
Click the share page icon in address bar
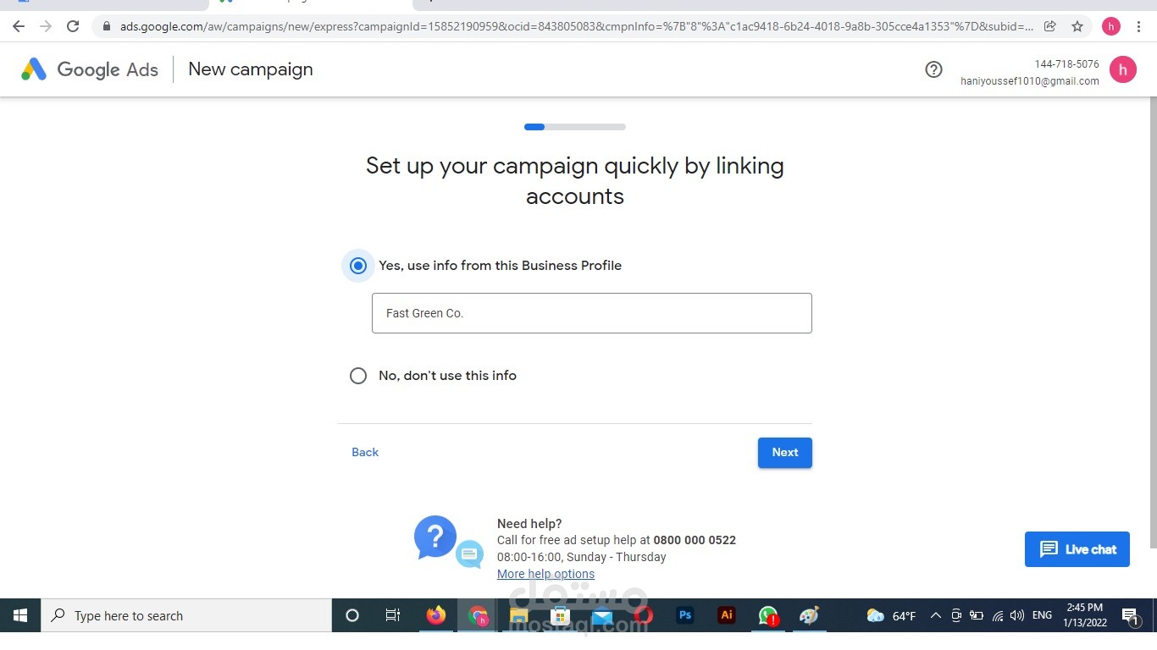tap(1050, 26)
